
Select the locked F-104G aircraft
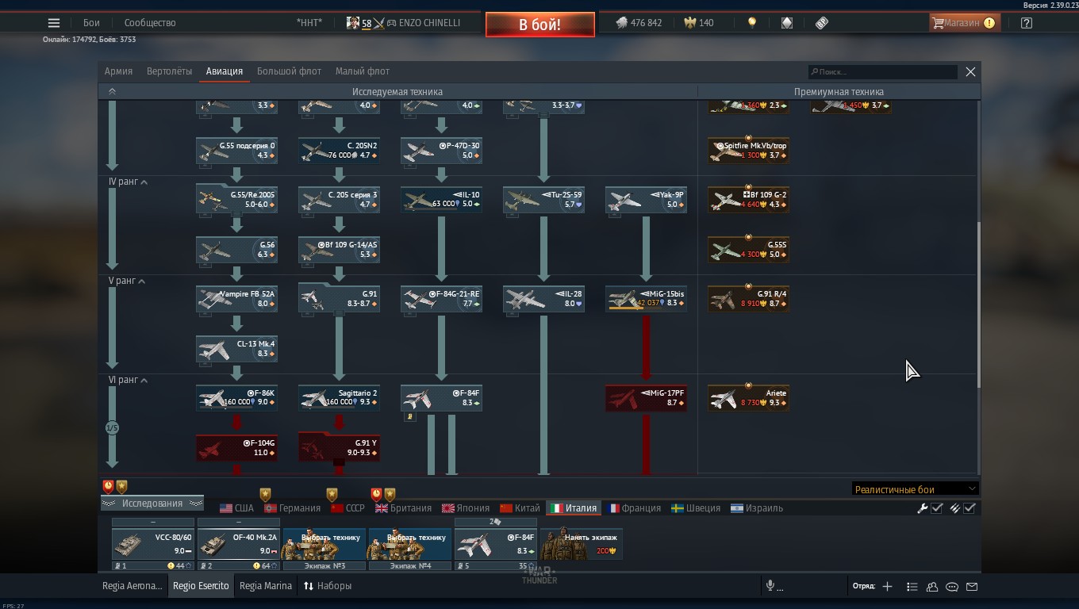[236, 447]
